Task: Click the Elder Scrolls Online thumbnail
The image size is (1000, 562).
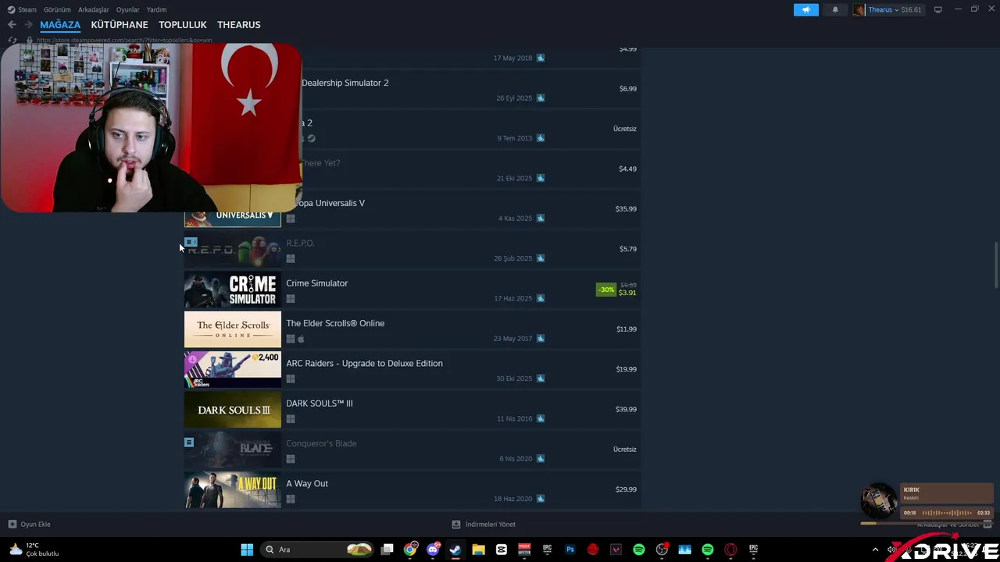Action: pyautogui.click(x=233, y=329)
